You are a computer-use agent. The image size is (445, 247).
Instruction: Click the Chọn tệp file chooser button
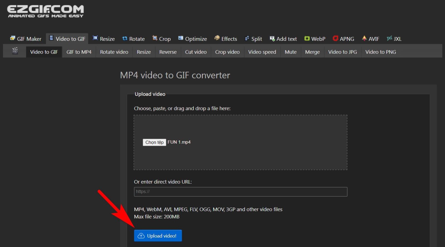click(154, 142)
